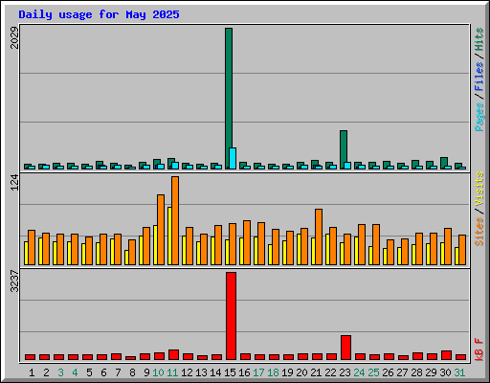490x383 pixels.
Task: Click the 3237 y-axis label of bottom chart
Action: 14,282
